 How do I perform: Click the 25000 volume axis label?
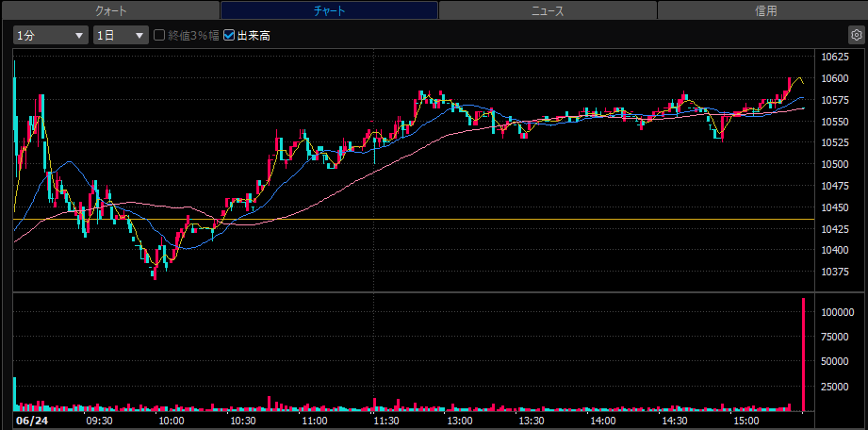pos(835,387)
